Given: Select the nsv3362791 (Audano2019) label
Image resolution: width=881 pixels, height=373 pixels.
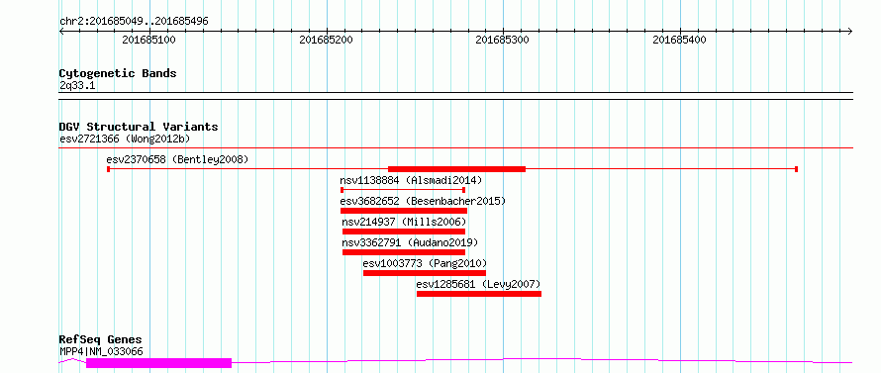Looking at the screenshot, I should pyautogui.click(x=410, y=242).
